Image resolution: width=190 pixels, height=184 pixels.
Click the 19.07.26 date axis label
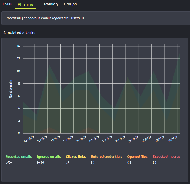click(173, 139)
